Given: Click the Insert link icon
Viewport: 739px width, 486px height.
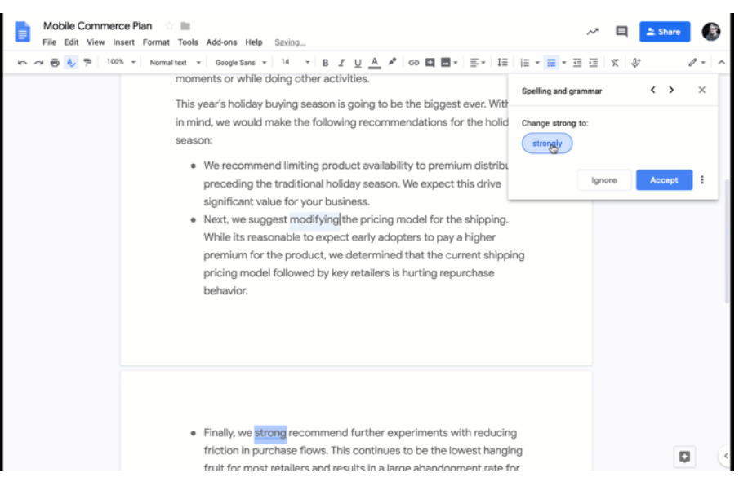Looking at the screenshot, I should pos(413,63).
